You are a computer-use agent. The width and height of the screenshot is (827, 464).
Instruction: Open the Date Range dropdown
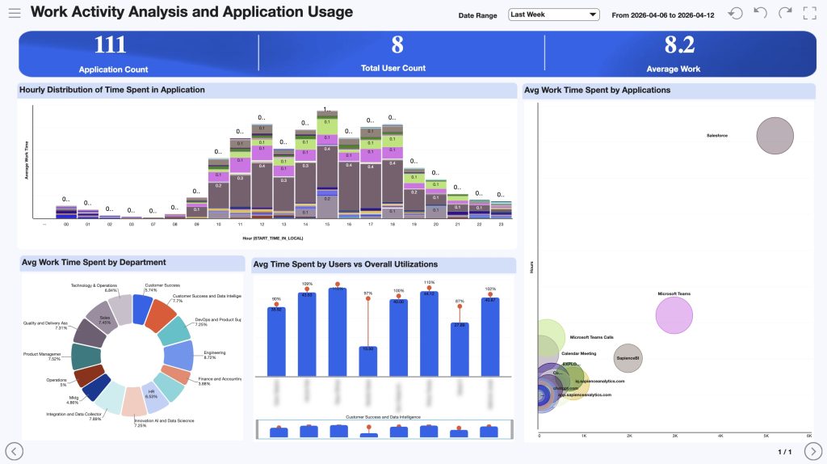point(553,15)
